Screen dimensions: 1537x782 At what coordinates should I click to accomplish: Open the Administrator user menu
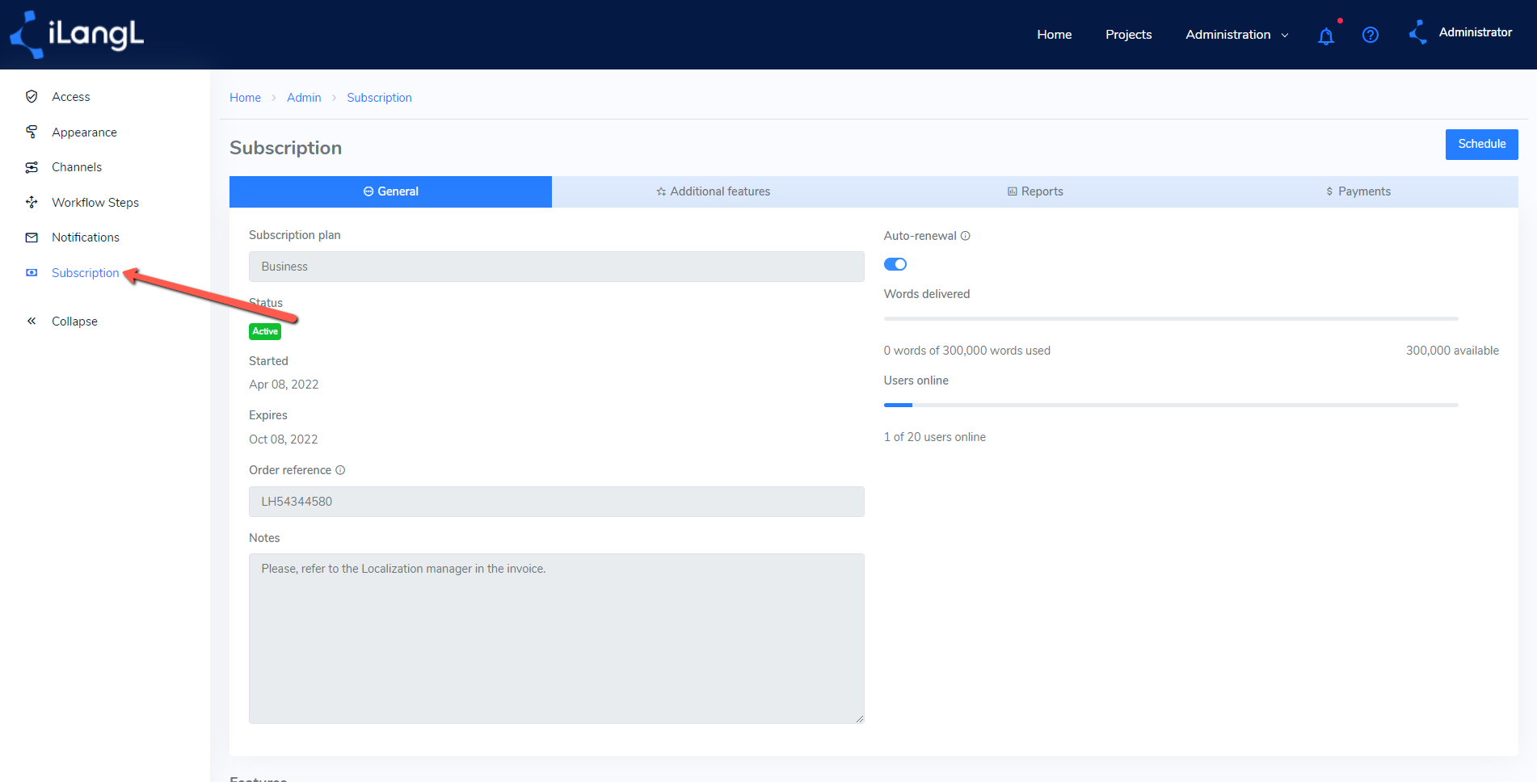coord(1460,32)
